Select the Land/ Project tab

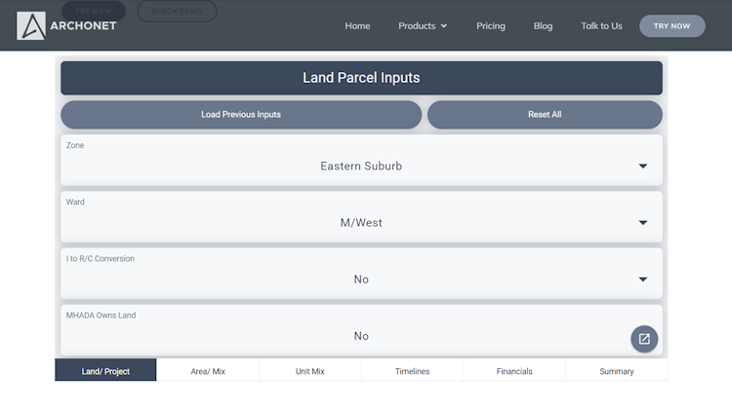pos(105,371)
